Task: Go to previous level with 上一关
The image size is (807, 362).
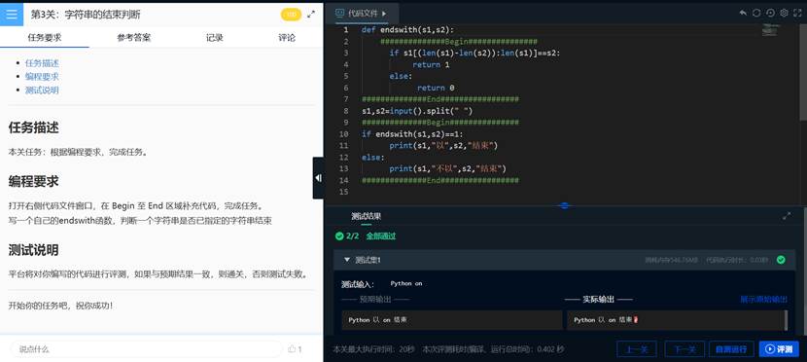Action: click(637, 349)
